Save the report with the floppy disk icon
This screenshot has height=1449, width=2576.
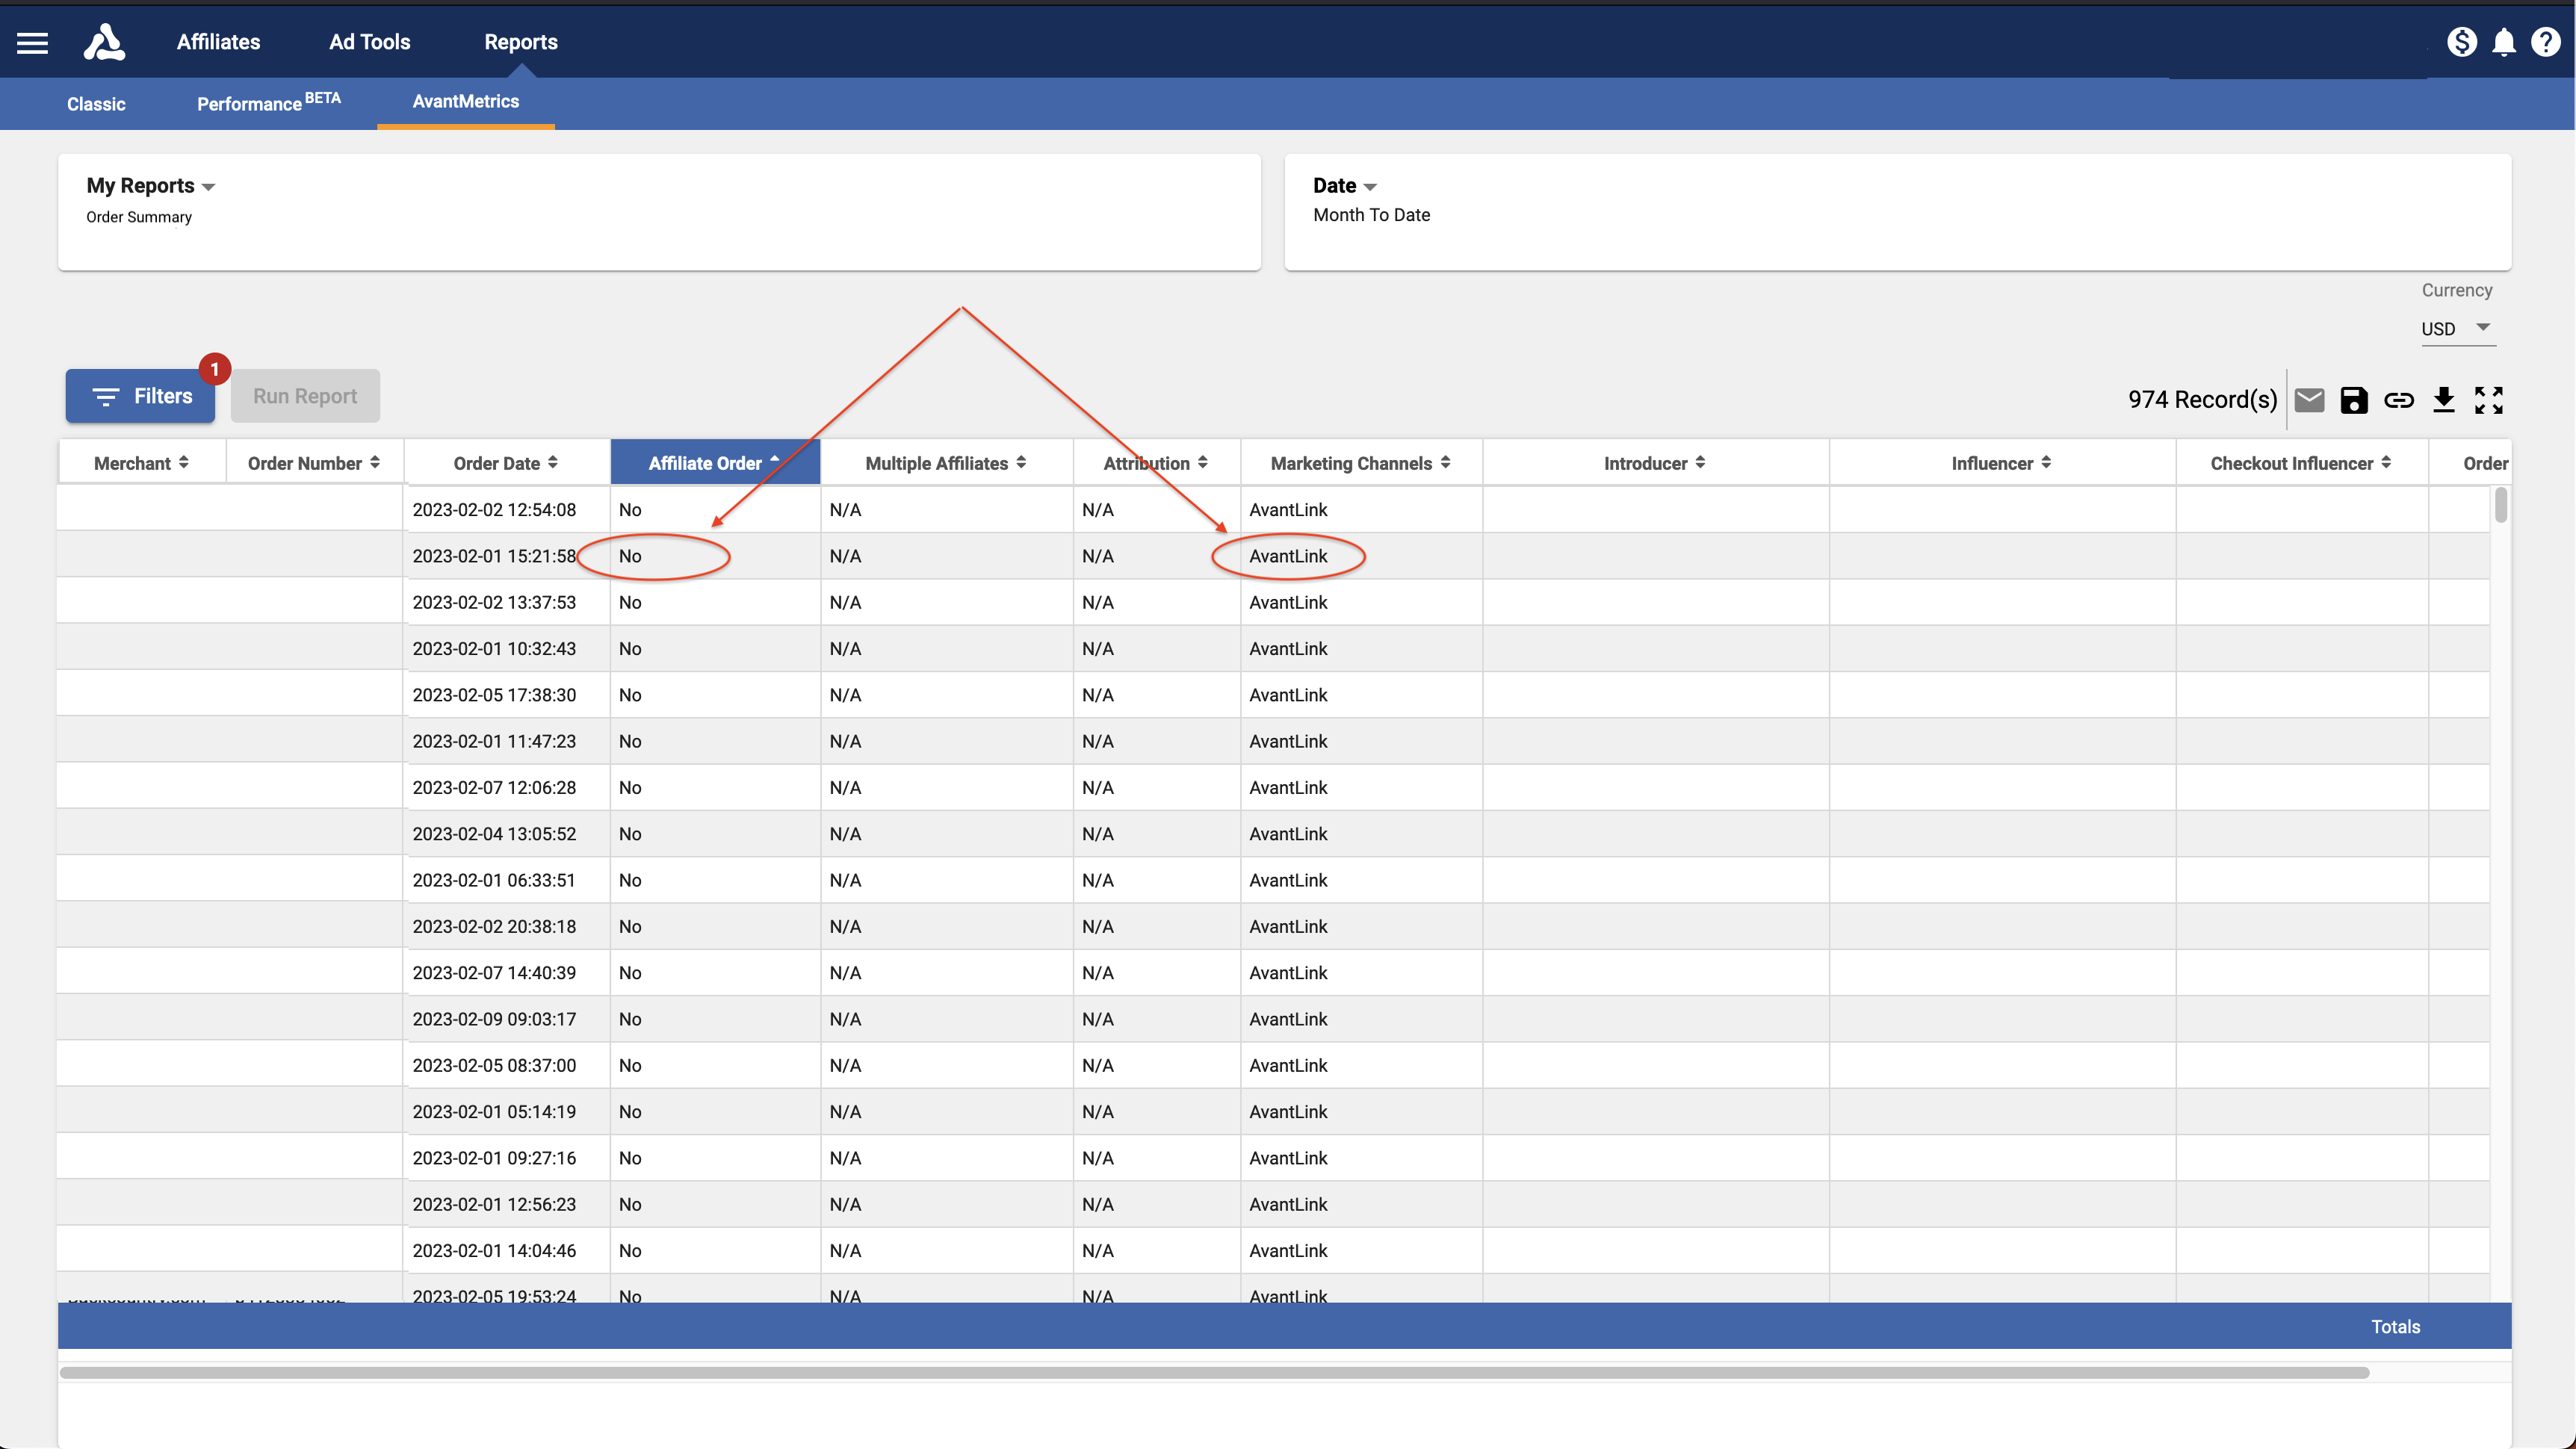click(2354, 400)
